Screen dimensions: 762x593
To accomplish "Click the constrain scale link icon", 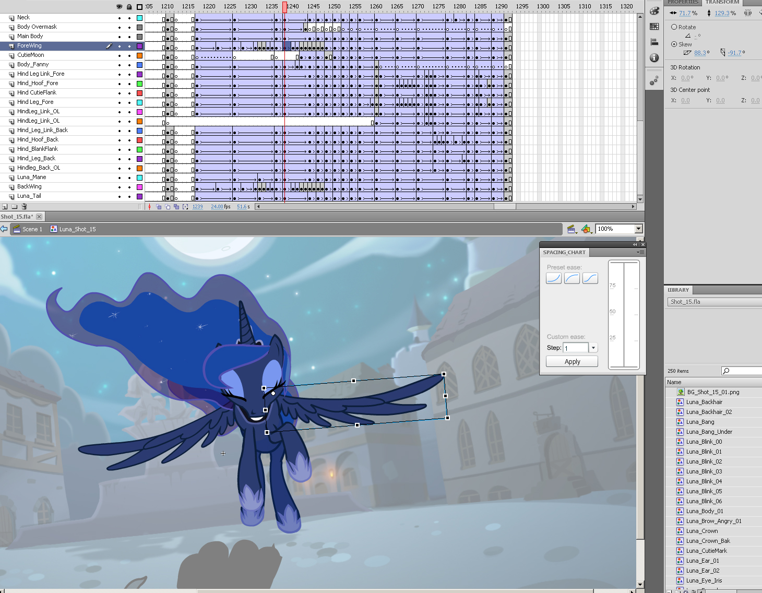I will [x=748, y=13].
